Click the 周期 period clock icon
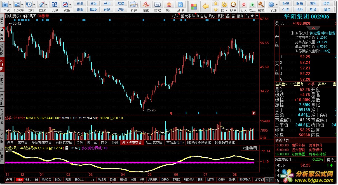The width and height of the screenshot is (338, 185). (x=29, y=4)
